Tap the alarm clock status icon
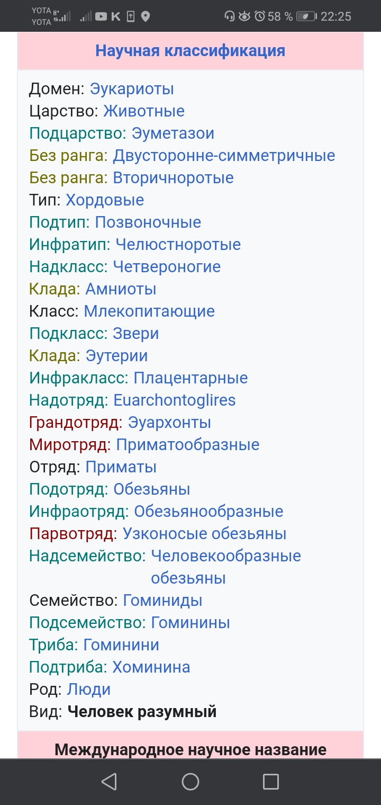The height and width of the screenshot is (805, 381). pos(260,17)
